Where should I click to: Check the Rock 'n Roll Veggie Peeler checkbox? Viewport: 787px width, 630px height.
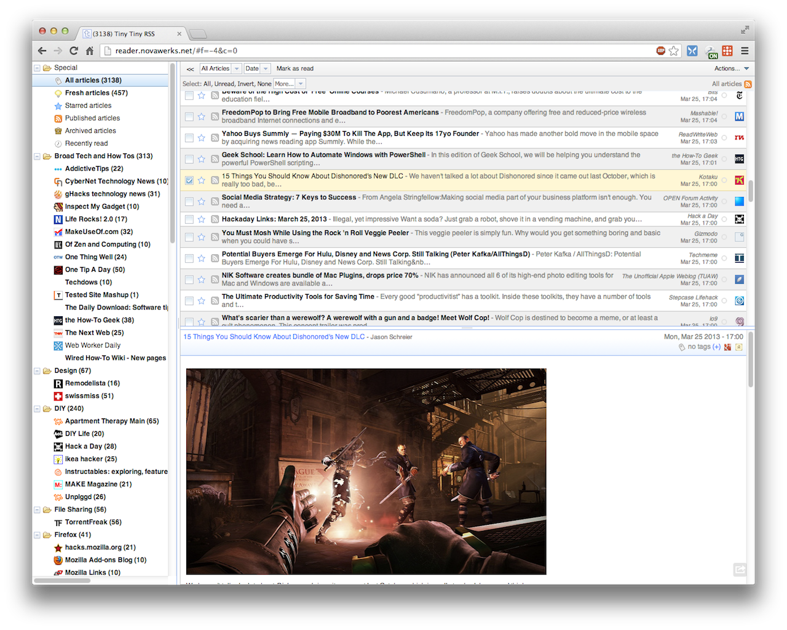[x=189, y=237]
